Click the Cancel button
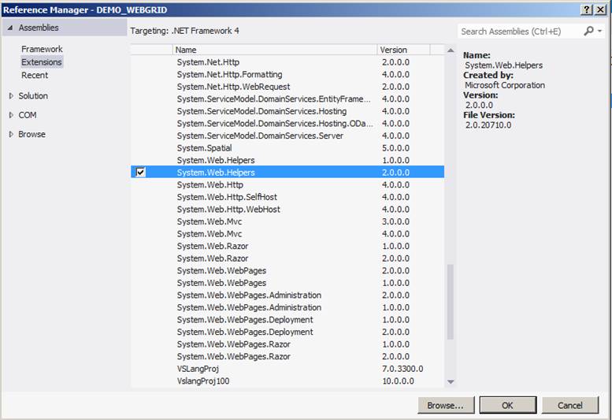Viewport: 612px width, 420px height. tap(569, 405)
